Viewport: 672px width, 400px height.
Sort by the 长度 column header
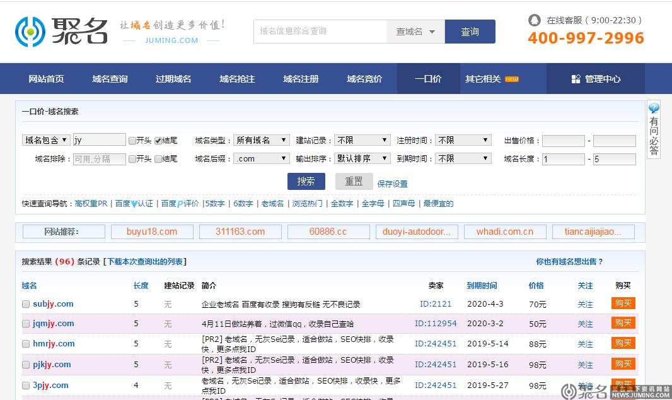coord(141,286)
